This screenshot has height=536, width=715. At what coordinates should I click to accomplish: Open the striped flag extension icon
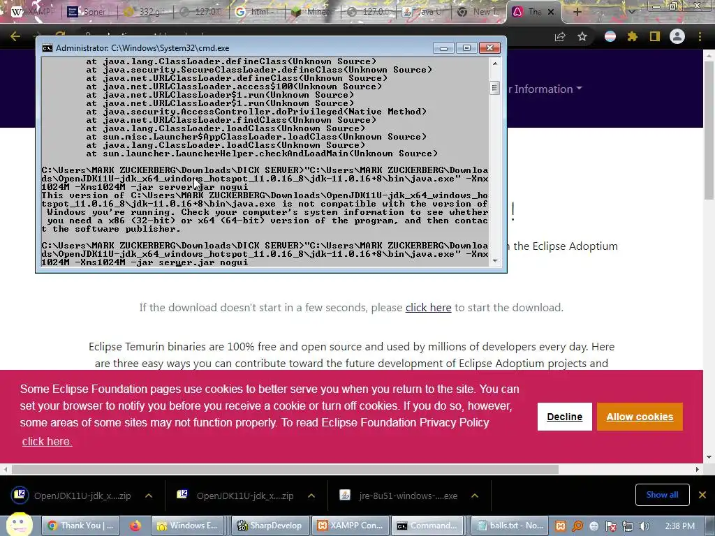point(610,36)
